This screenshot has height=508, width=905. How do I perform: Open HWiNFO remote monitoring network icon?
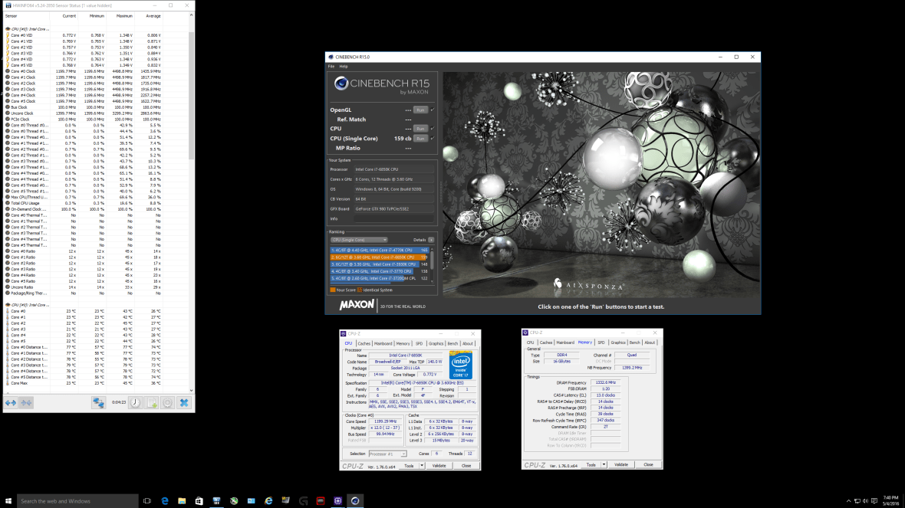[98, 402]
